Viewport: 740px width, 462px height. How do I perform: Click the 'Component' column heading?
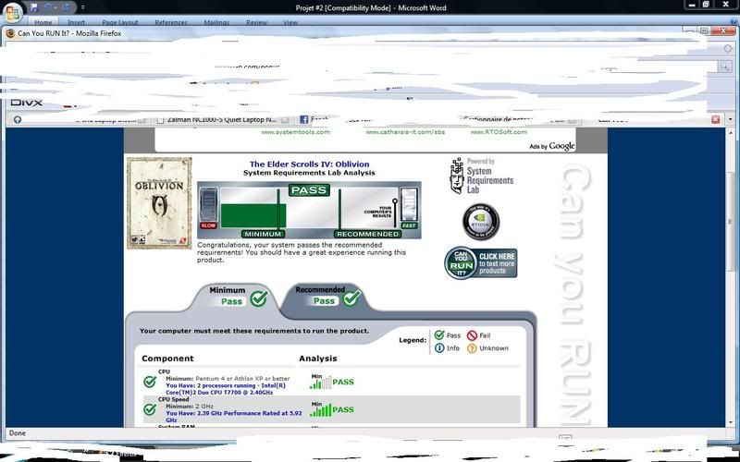click(167, 359)
